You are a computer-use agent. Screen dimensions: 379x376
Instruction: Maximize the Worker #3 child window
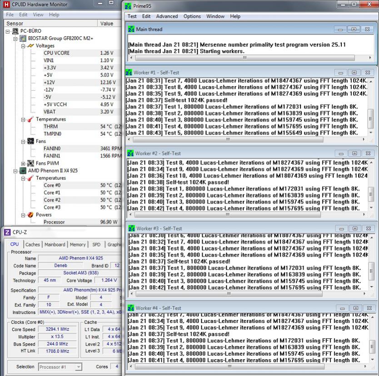355,228
